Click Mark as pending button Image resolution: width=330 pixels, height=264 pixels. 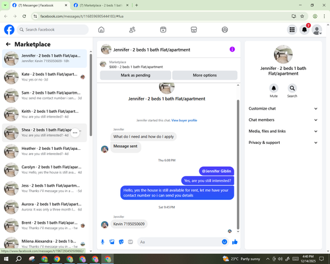click(135, 75)
